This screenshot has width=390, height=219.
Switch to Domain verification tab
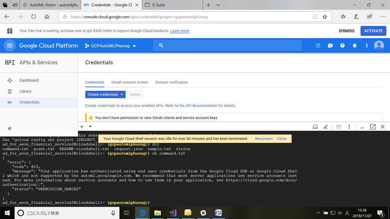171,82
